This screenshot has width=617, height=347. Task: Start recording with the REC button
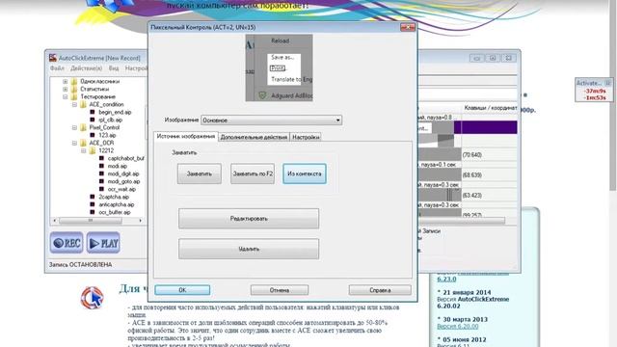pyautogui.click(x=67, y=243)
